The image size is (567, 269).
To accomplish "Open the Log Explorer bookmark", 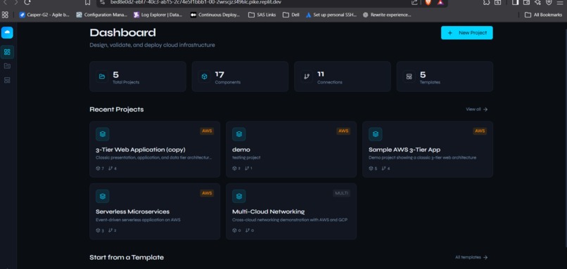I will (x=158, y=15).
